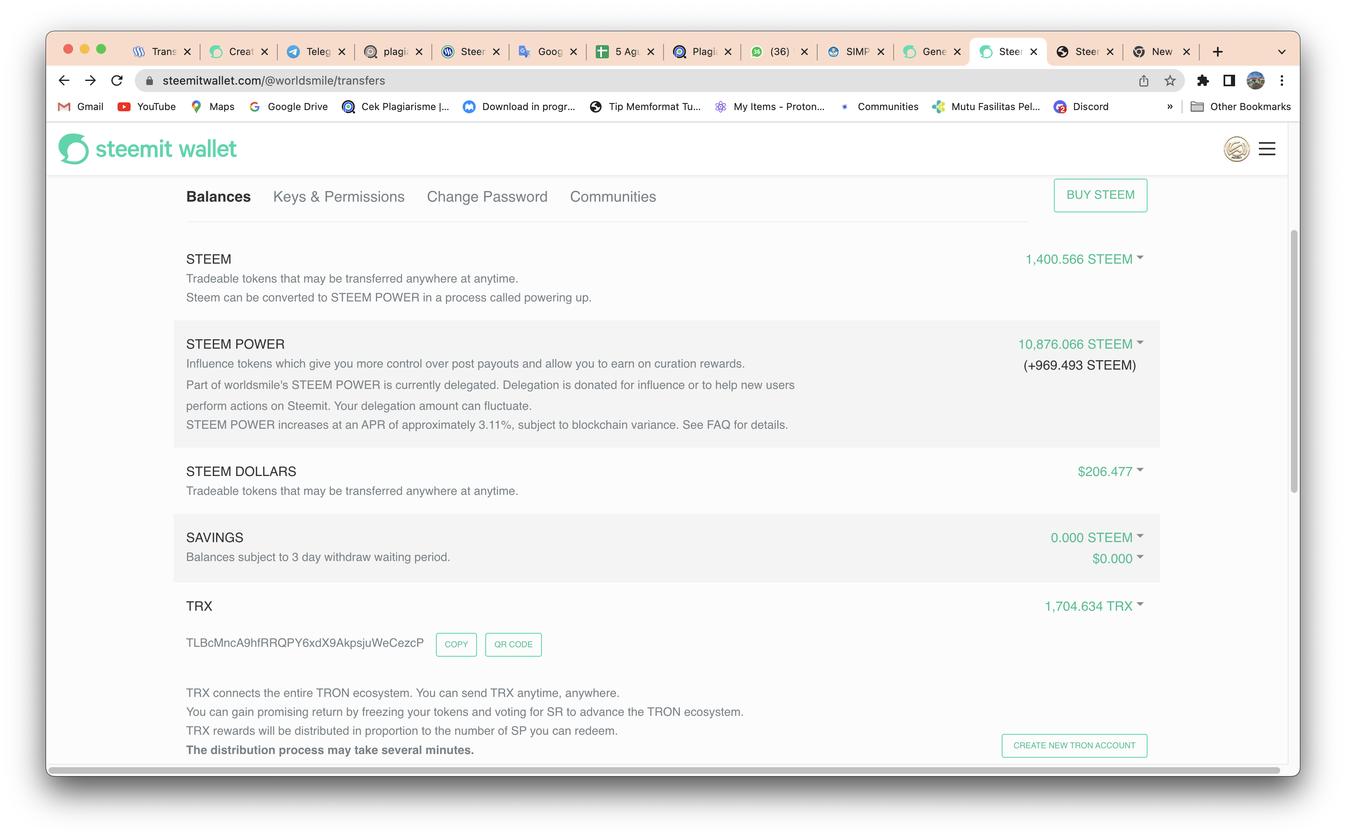1346x837 pixels.
Task: Open a new tab with the plus icon
Action: (x=1217, y=52)
